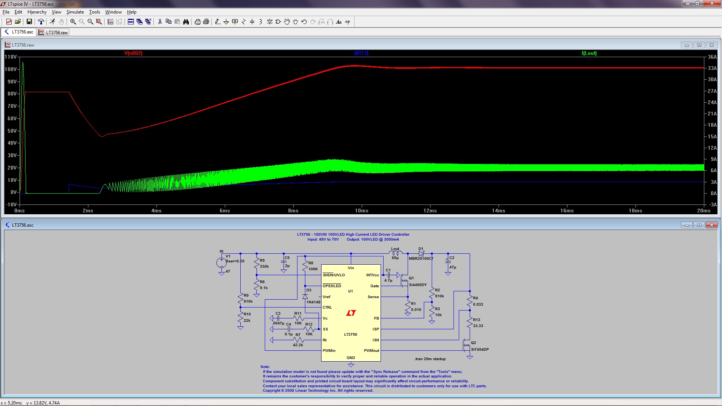Viewport: 722px width, 406px height.
Task: Click the cursor coordinates in status bar
Action: click(30, 403)
